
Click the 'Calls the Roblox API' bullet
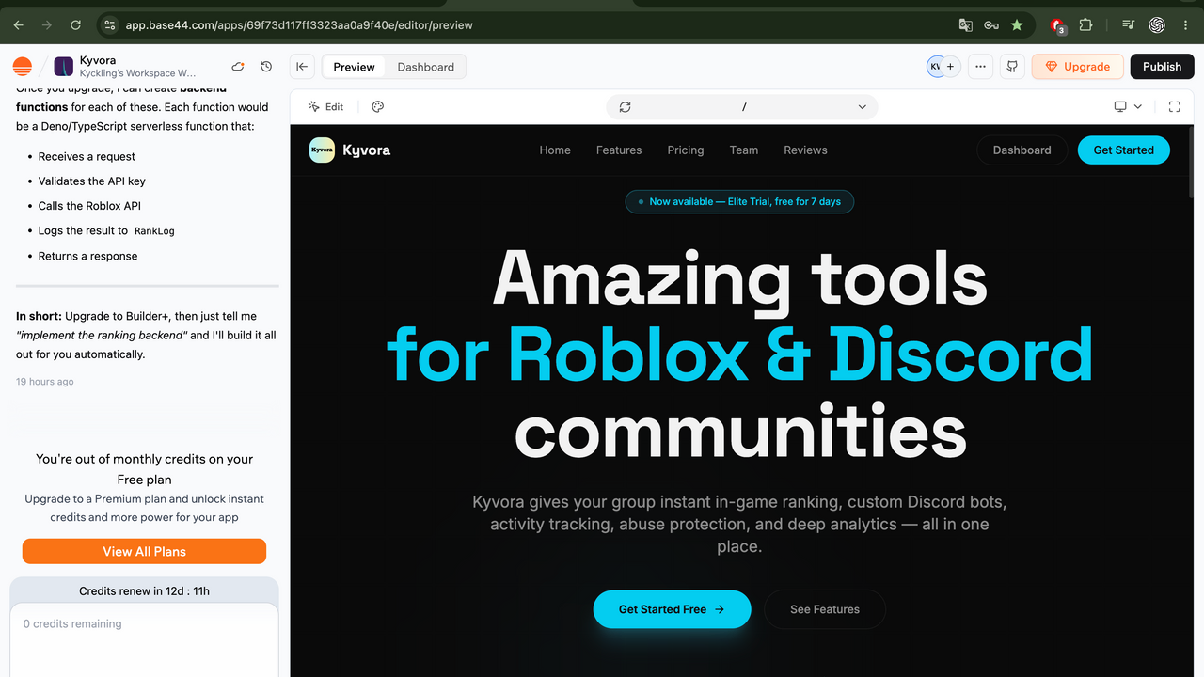coord(89,206)
